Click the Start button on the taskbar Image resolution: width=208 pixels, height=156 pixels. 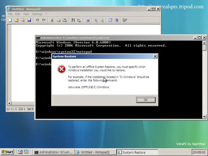coord(8,152)
